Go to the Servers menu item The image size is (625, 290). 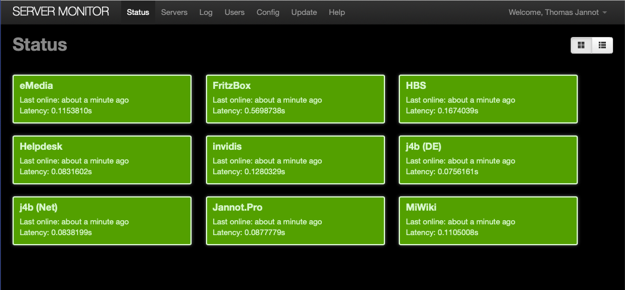tap(174, 13)
